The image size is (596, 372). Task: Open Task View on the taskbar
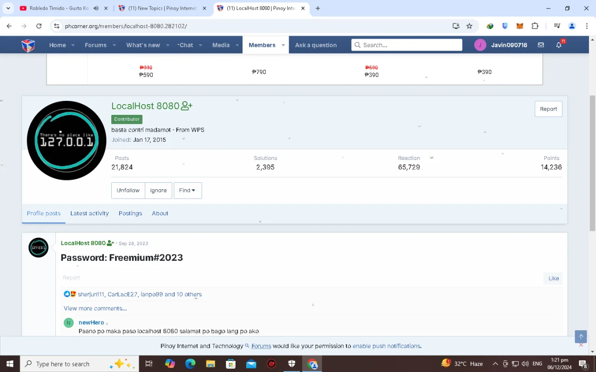149,364
